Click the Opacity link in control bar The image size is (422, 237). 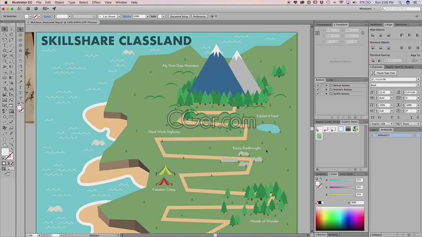[127, 16]
